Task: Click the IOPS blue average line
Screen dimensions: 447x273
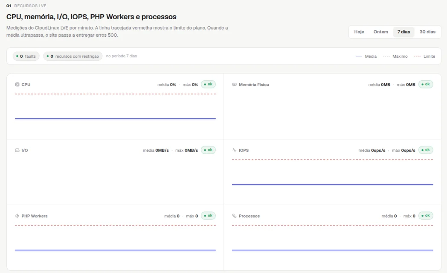Action: [332, 185]
